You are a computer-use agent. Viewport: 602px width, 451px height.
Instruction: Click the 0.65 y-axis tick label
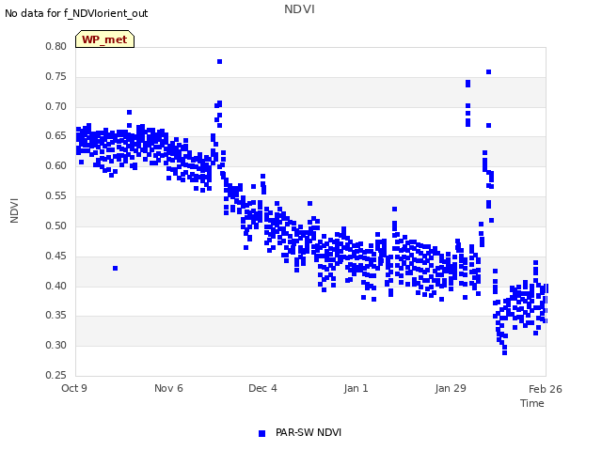pos(56,135)
